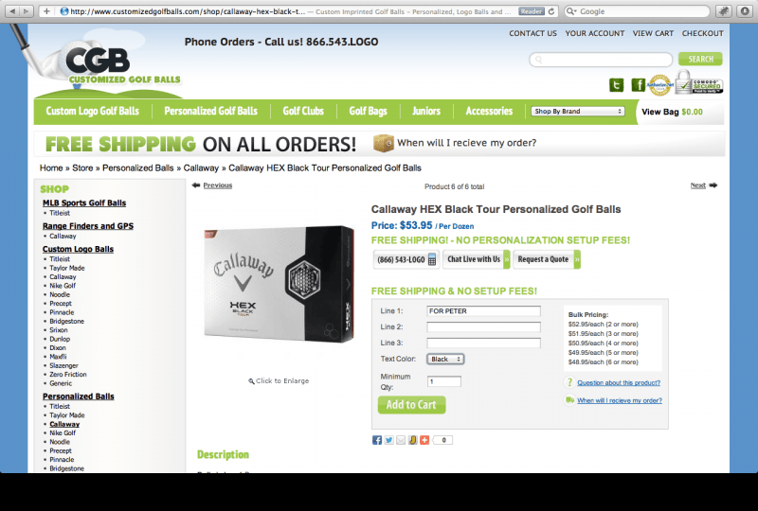
Task: Open the Accessories menu
Action: pyautogui.click(x=489, y=111)
